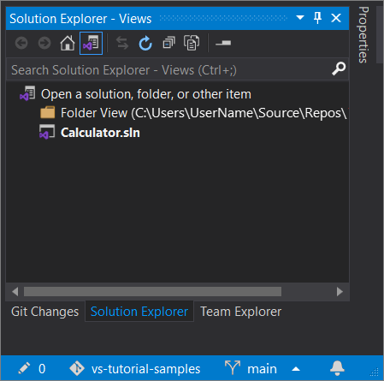
Task: Click the pending changes pencil icon
Action: [24, 368]
